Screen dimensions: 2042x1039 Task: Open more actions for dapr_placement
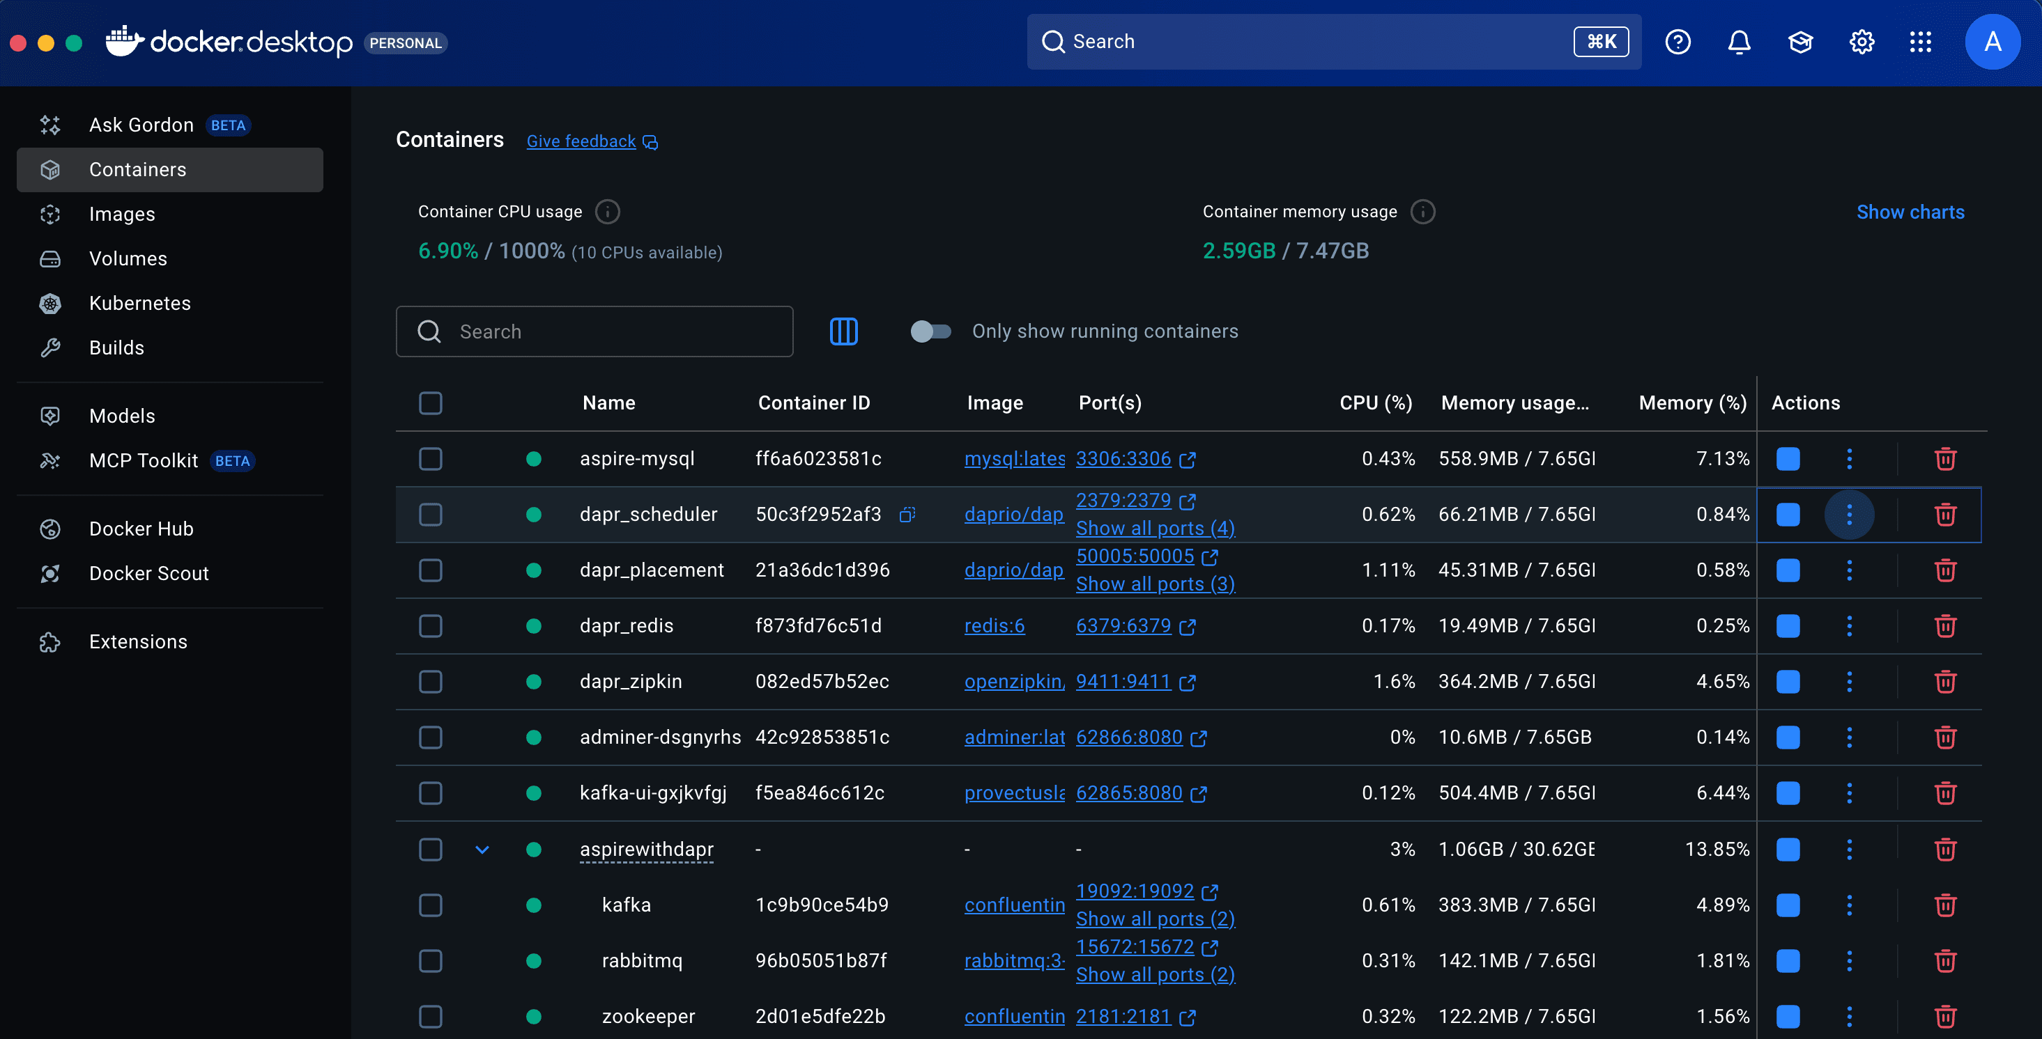pos(1848,570)
